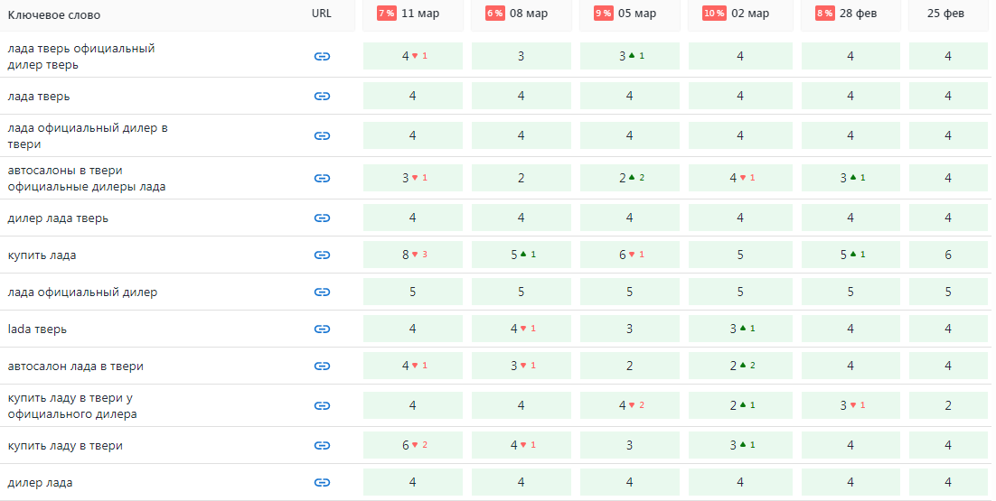Select keyword 'лада тверь'
The width and height of the screenshot is (996, 501).
point(39,97)
